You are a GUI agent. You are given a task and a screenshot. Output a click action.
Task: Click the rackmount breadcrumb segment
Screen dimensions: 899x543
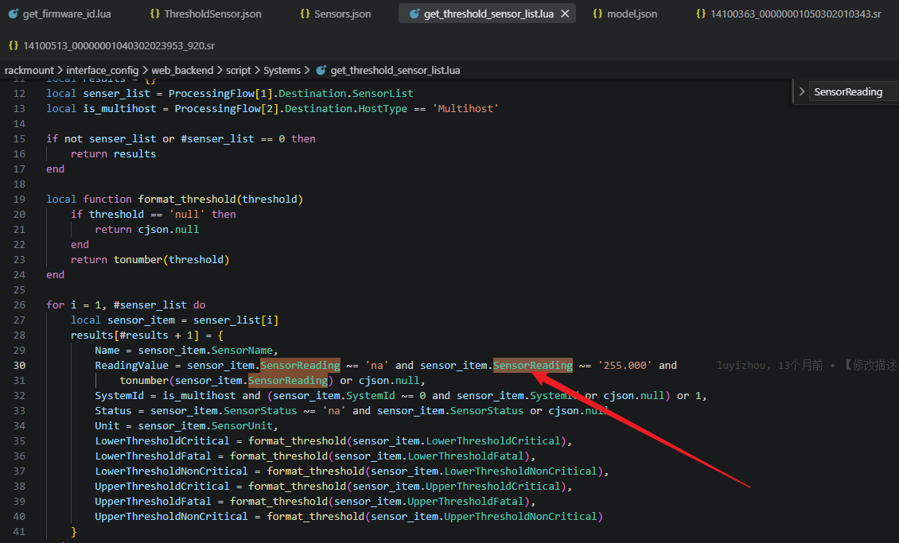(x=29, y=71)
